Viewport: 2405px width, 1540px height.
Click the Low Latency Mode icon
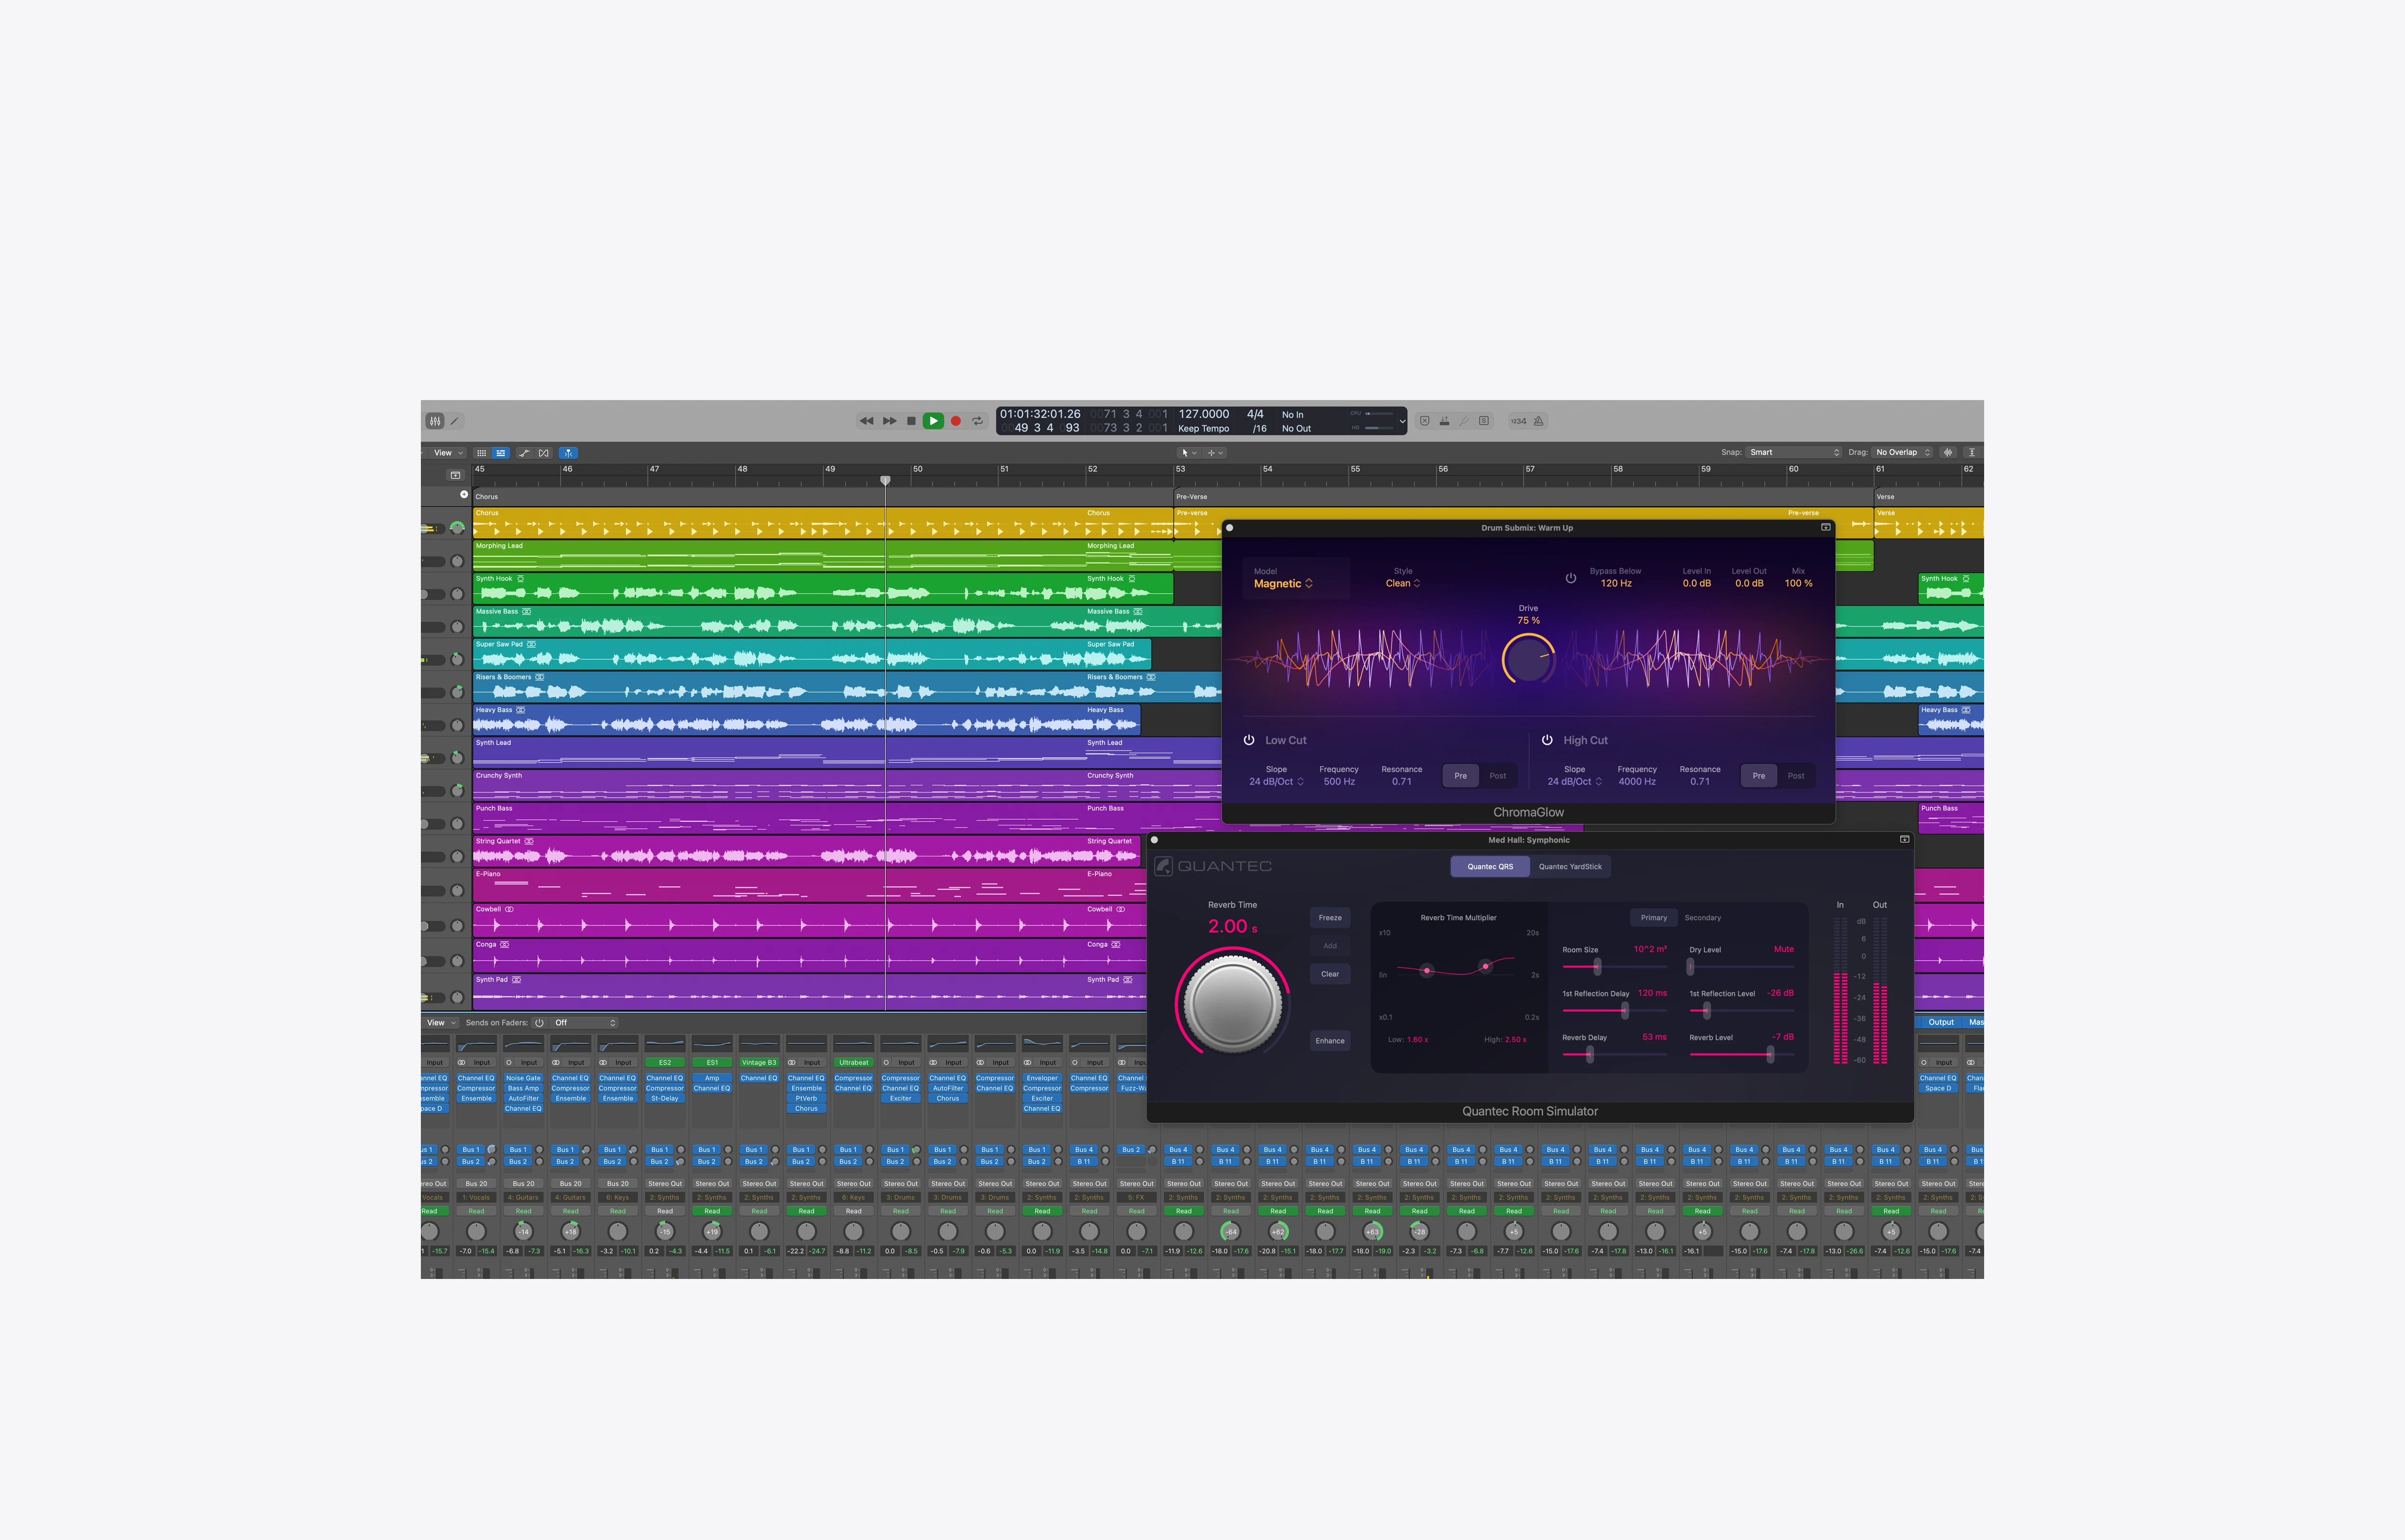[x=1444, y=421]
